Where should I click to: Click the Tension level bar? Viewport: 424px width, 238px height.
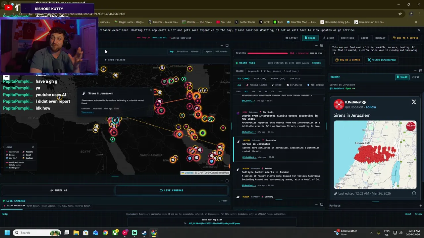[267, 53]
